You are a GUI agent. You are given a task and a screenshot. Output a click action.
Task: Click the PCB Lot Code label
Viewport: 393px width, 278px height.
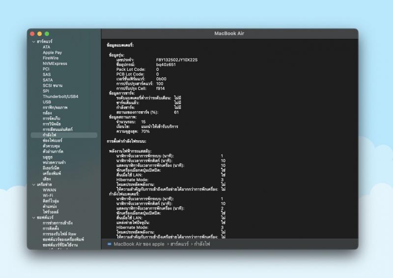130,74
